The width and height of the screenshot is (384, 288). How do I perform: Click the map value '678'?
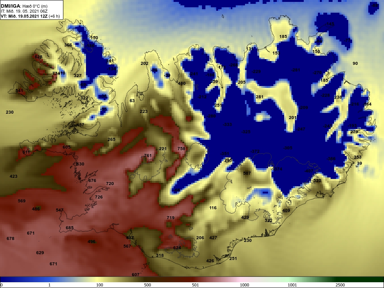click(10, 238)
